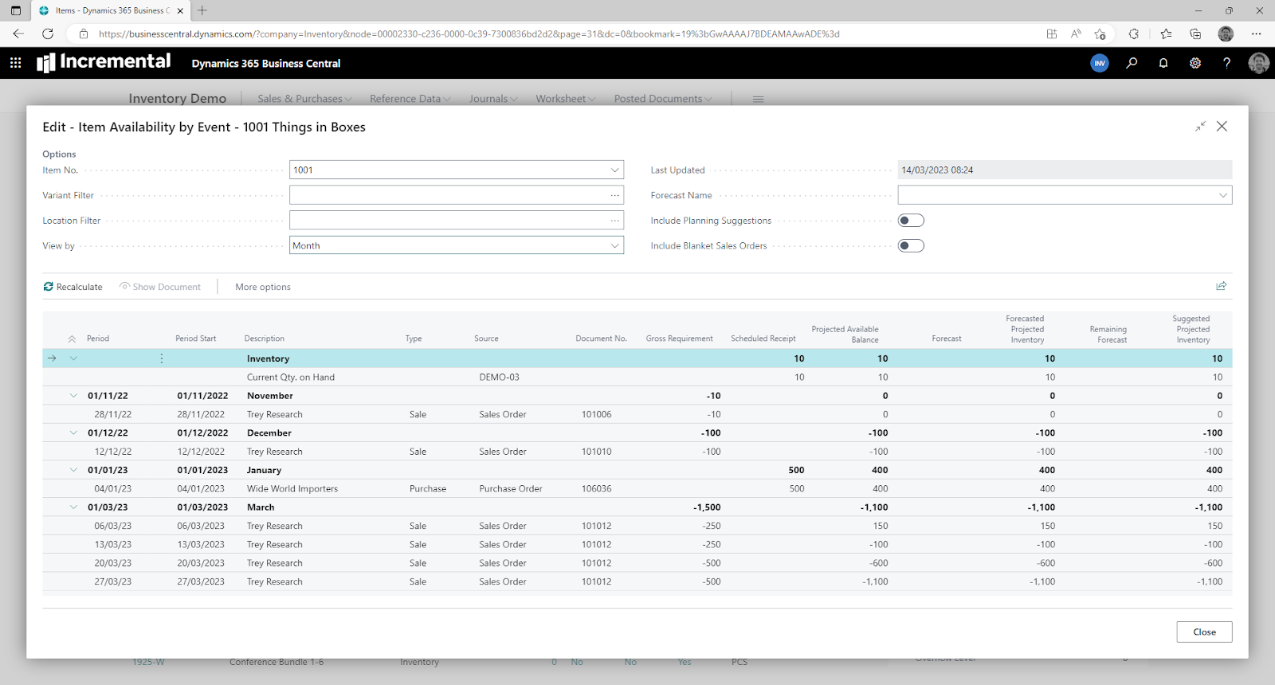Click document number 101010
This screenshot has width=1275, height=685.
click(597, 452)
